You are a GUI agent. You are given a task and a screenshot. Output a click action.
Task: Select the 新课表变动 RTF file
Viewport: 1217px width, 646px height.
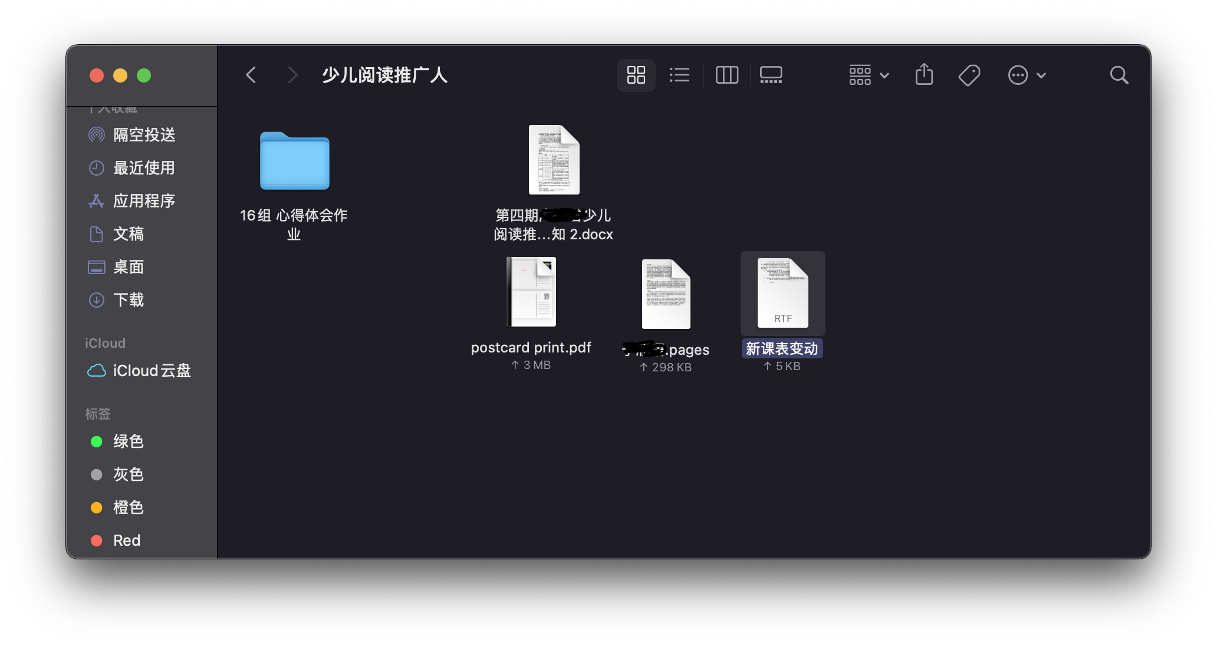pos(782,294)
